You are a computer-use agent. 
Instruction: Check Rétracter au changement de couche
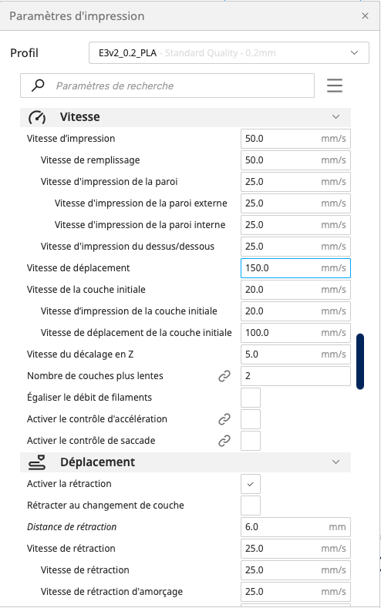251,506
